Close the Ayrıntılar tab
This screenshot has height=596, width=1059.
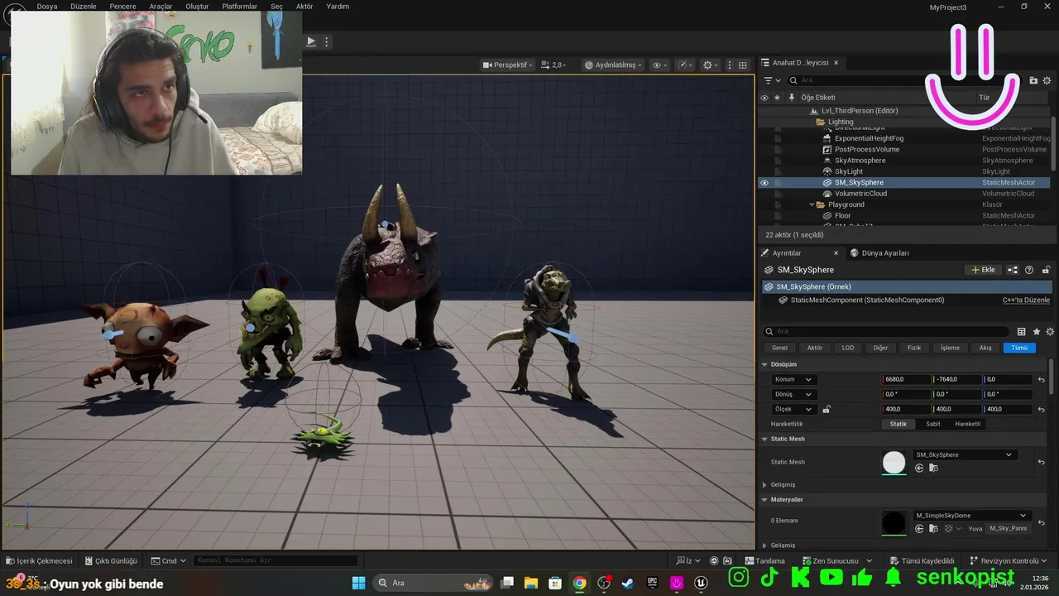click(836, 253)
